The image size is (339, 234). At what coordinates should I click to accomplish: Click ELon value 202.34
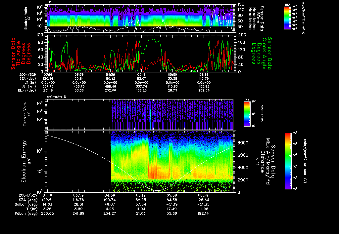204,91
